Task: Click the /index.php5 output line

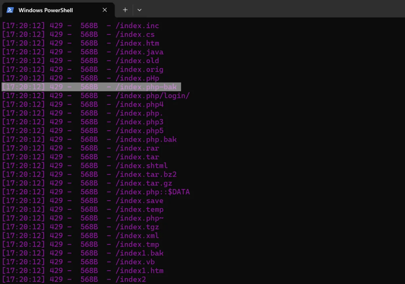Action: pyautogui.click(x=83, y=131)
